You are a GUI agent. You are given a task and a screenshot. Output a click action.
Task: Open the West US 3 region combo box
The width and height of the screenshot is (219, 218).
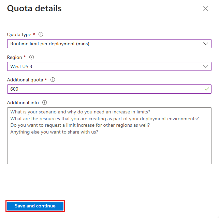109,66
